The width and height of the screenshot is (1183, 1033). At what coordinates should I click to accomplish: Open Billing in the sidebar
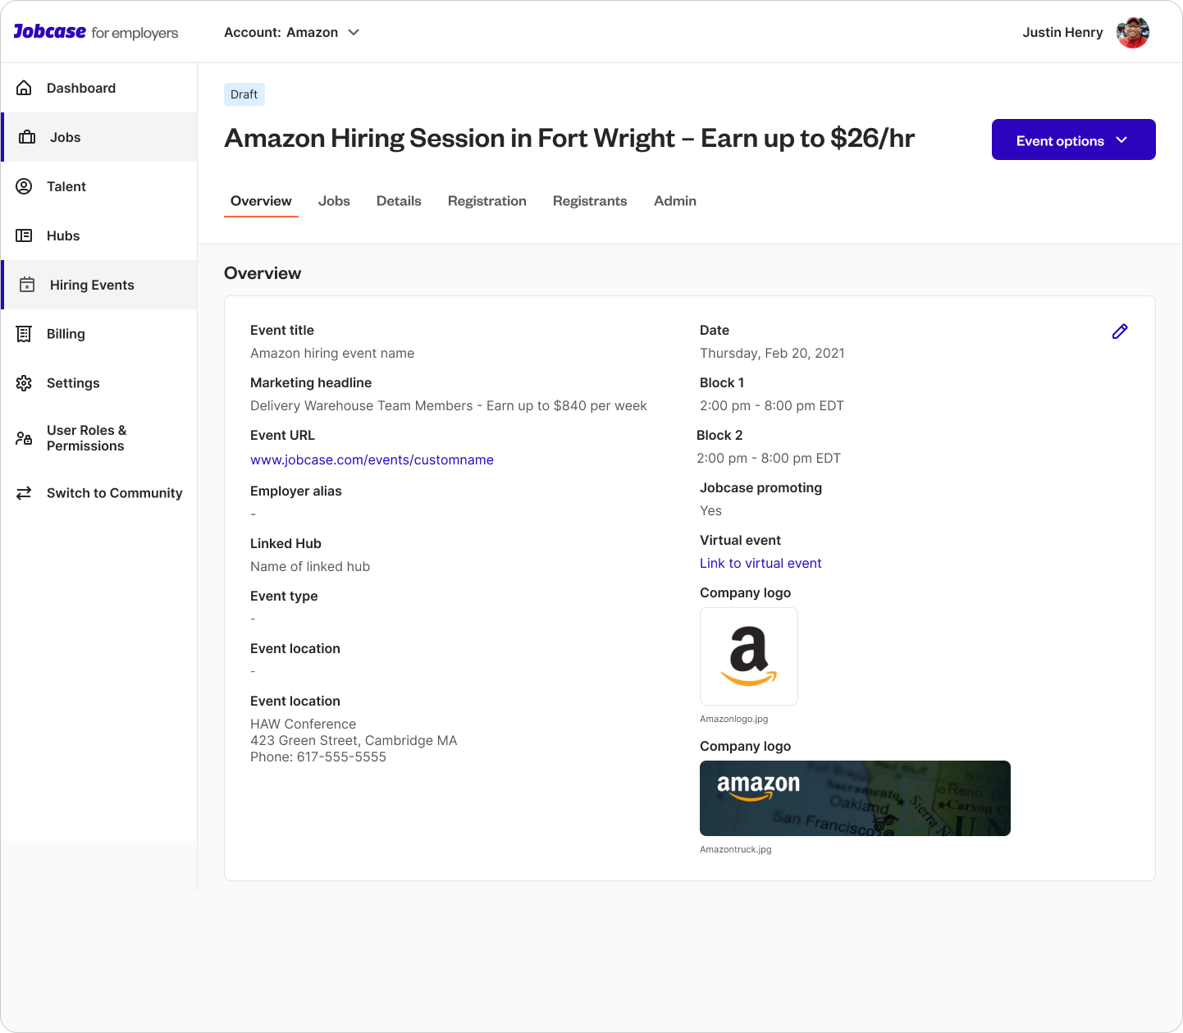pos(99,334)
